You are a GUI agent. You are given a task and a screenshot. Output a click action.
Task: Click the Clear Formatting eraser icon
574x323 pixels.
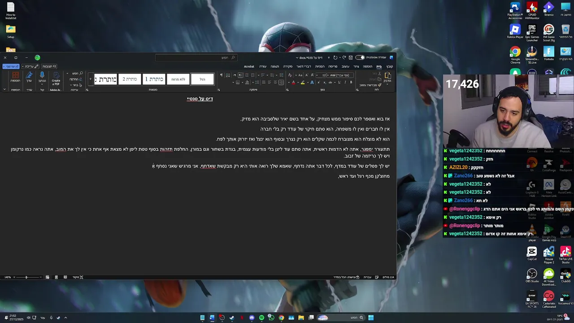290,75
